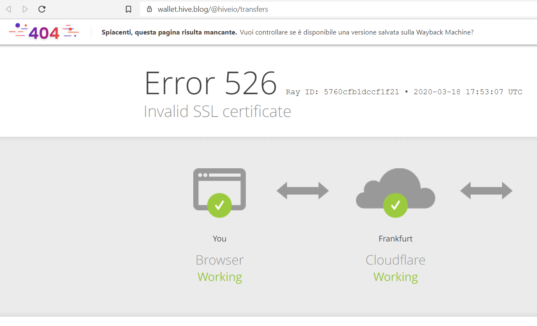The image size is (537, 326).
Task: Open the Cloudflare link
Action: point(395,260)
